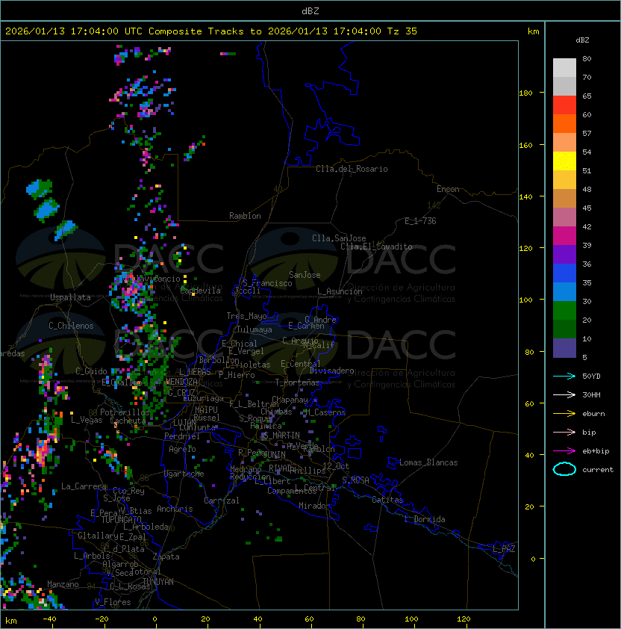The width and height of the screenshot is (621, 629).
Task: Click the Potrerillos label
Action: (125, 412)
